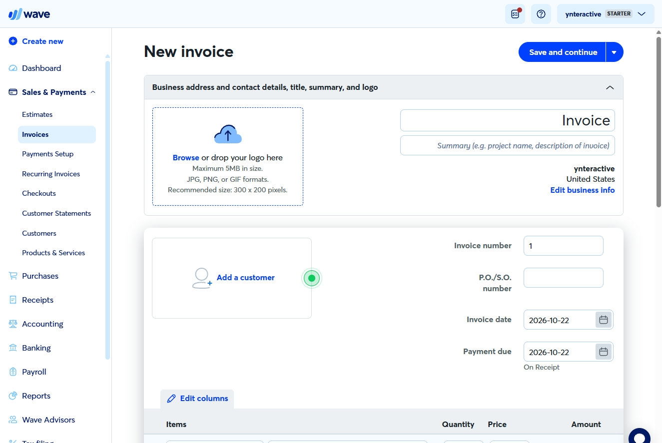Navigate to Products & Services

[x=53, y=253]
